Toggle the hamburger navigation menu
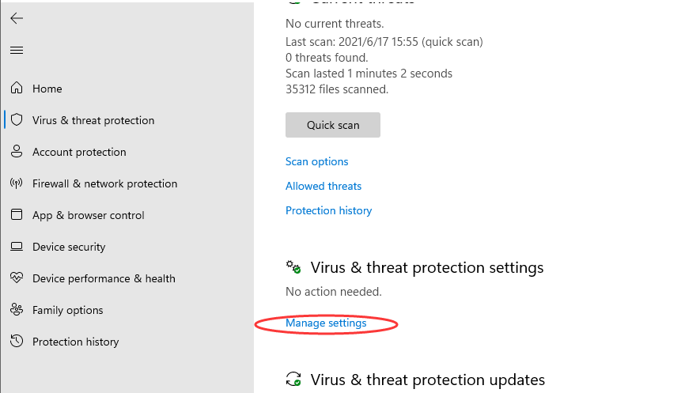The width and height of the screenshot is (681, 393). (x=17, y=51)
